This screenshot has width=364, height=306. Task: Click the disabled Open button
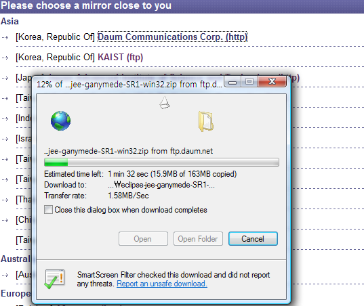[143, 238]
